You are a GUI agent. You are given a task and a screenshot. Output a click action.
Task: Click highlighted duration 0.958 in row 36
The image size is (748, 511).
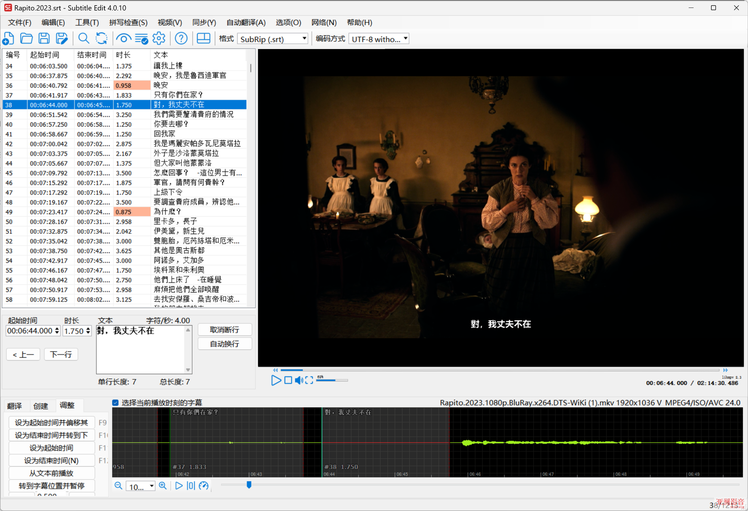coord(132,86)
